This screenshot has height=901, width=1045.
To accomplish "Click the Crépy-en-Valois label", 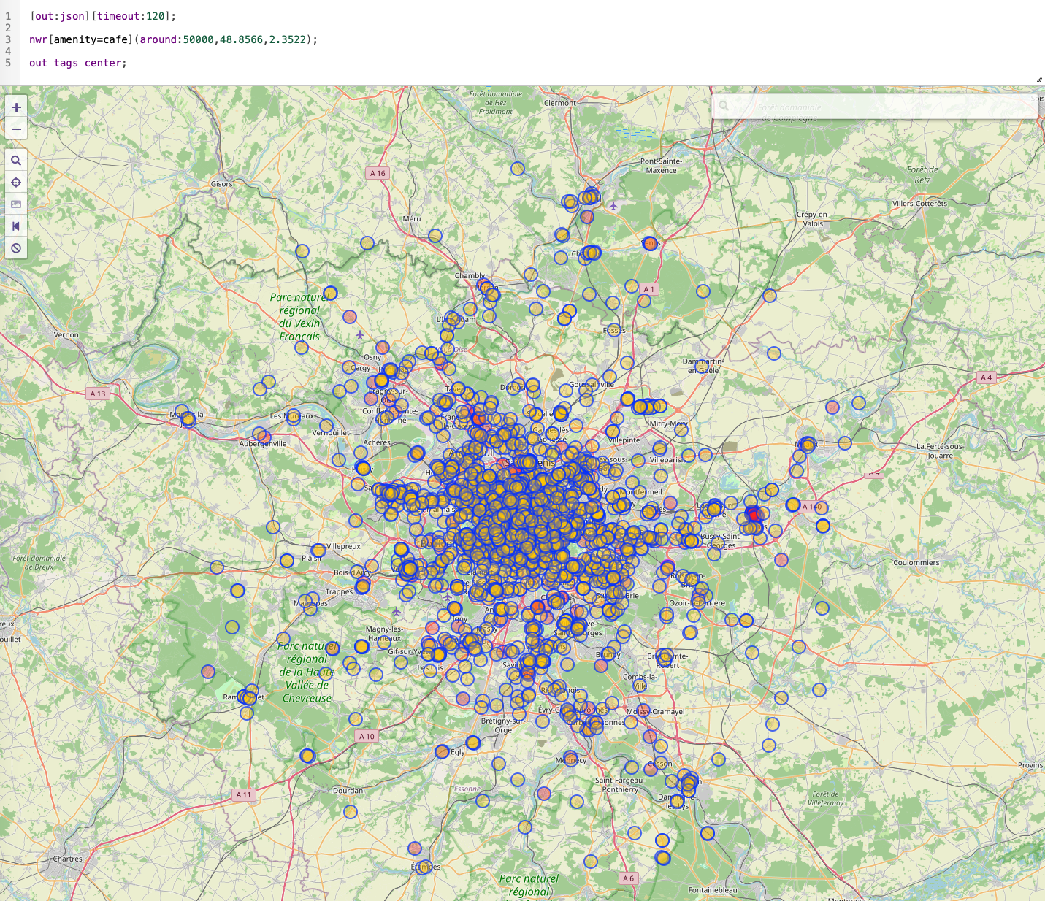I will (x=813, y=219).
